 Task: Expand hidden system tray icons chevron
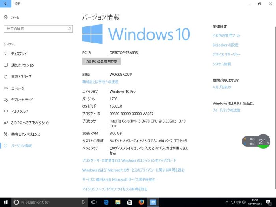pos(227,202)
